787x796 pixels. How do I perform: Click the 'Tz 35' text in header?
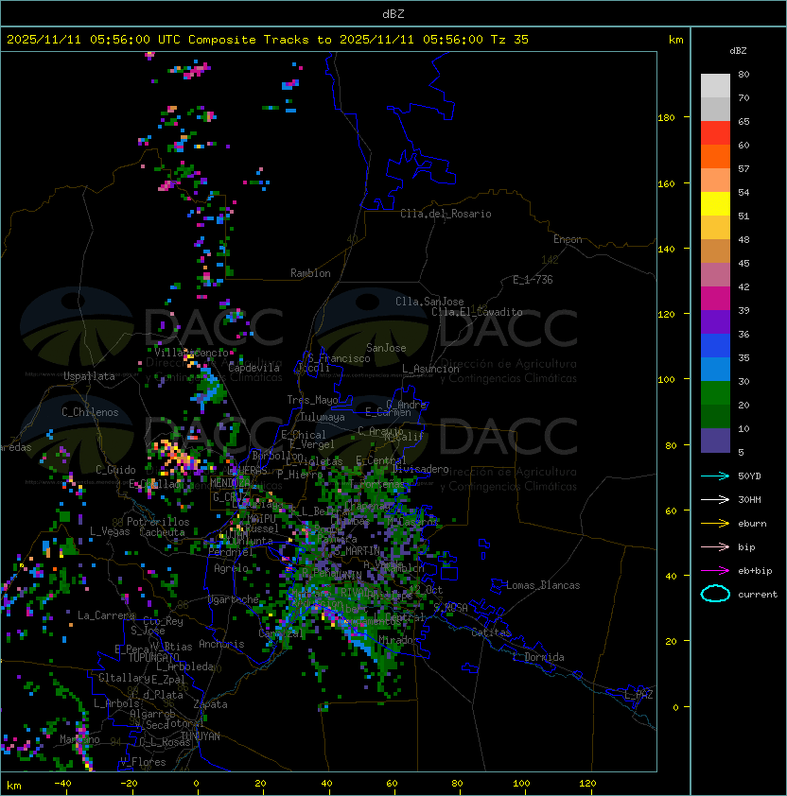[x=510, y=40]
